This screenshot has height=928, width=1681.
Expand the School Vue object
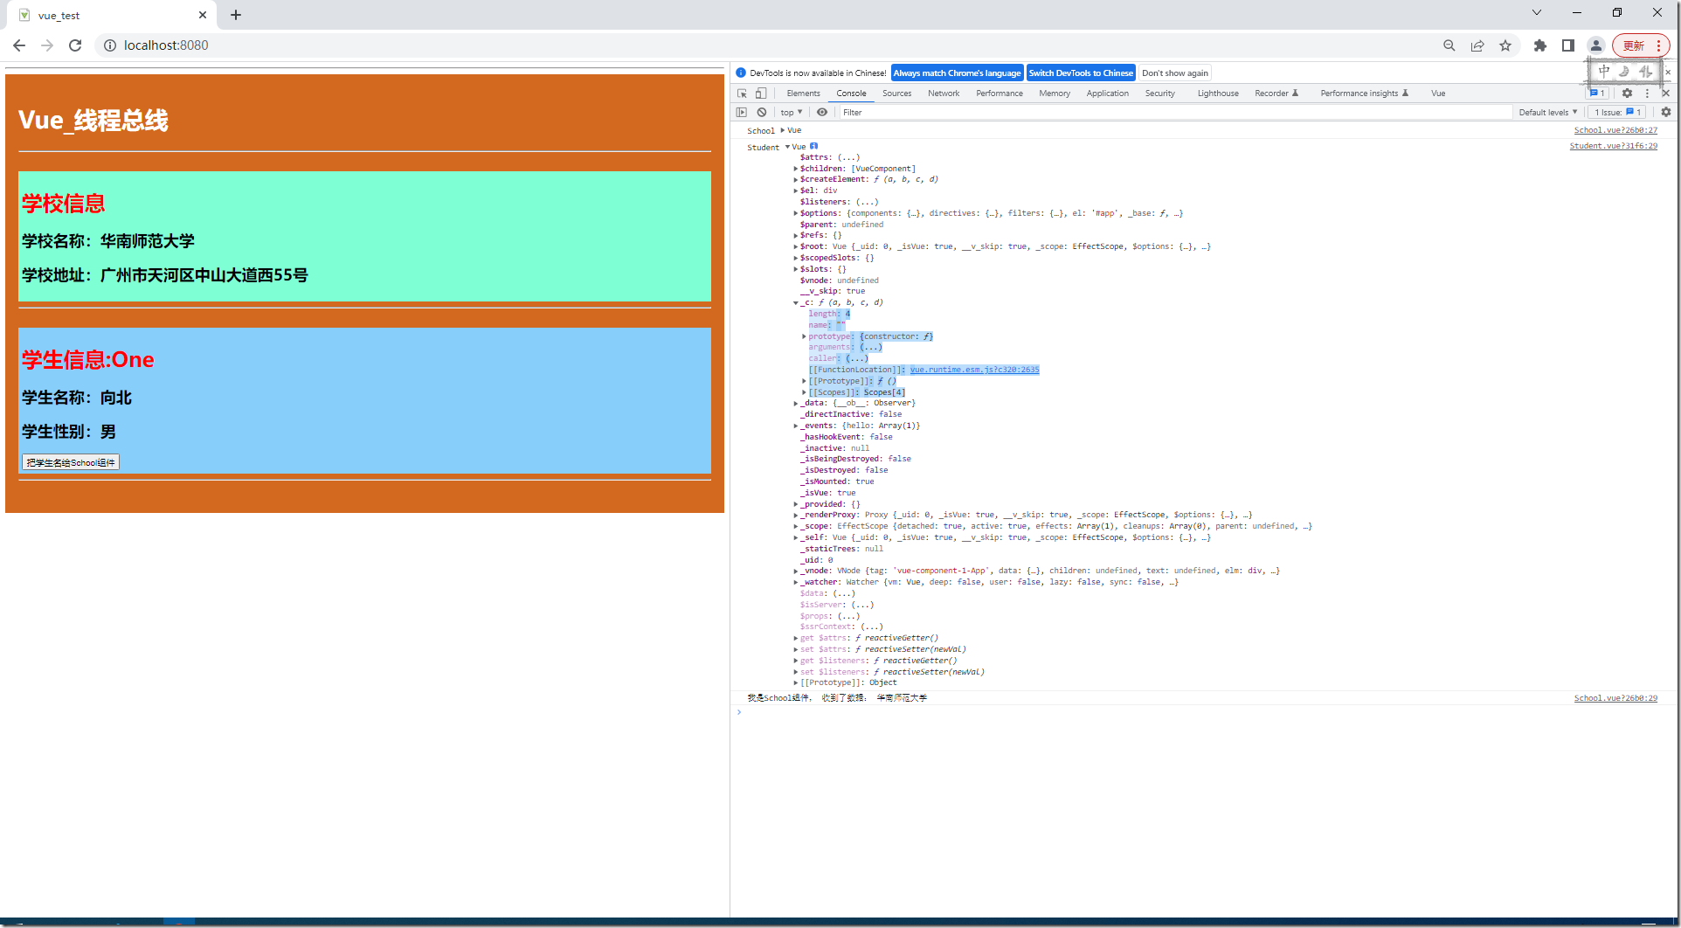783,130
